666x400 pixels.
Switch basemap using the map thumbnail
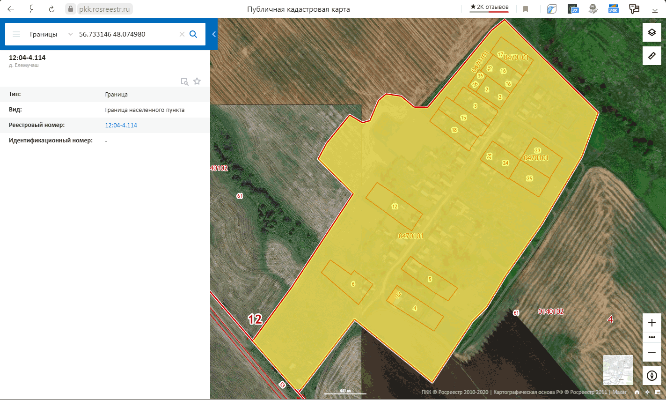[618, 370]
